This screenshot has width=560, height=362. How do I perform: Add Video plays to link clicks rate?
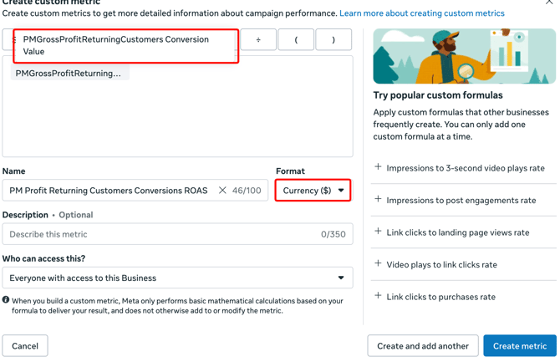pyautogui.click(x=464, y=264)
